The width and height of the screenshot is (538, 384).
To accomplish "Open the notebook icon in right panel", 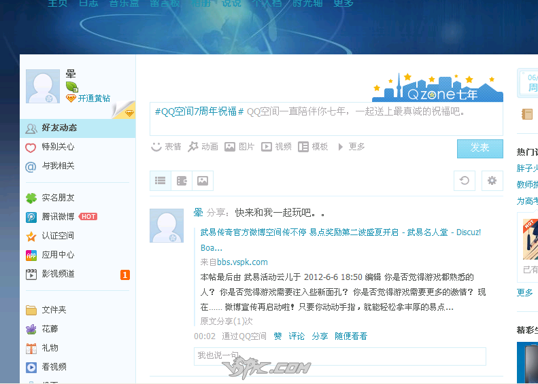I will point(526,114).
